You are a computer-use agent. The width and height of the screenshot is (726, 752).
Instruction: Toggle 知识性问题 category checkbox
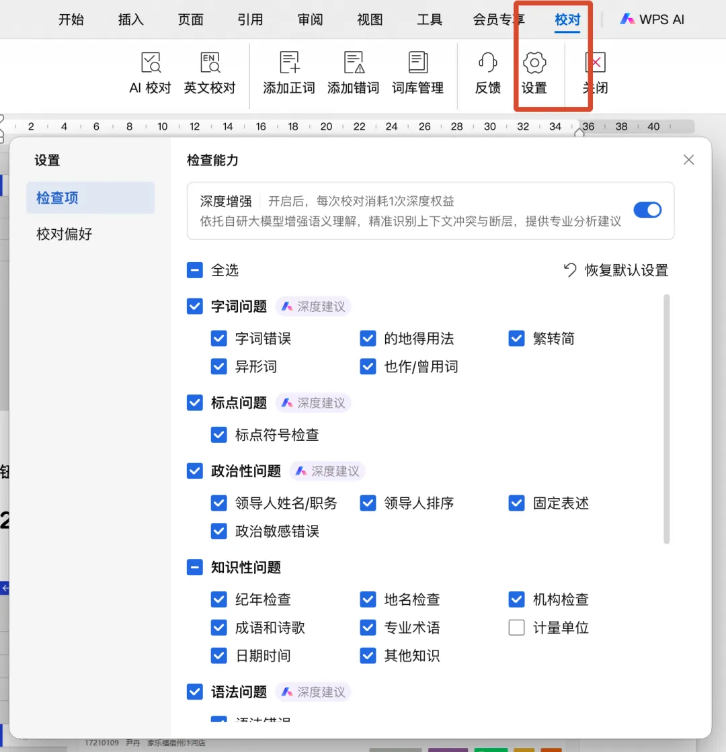click(195, 567)
